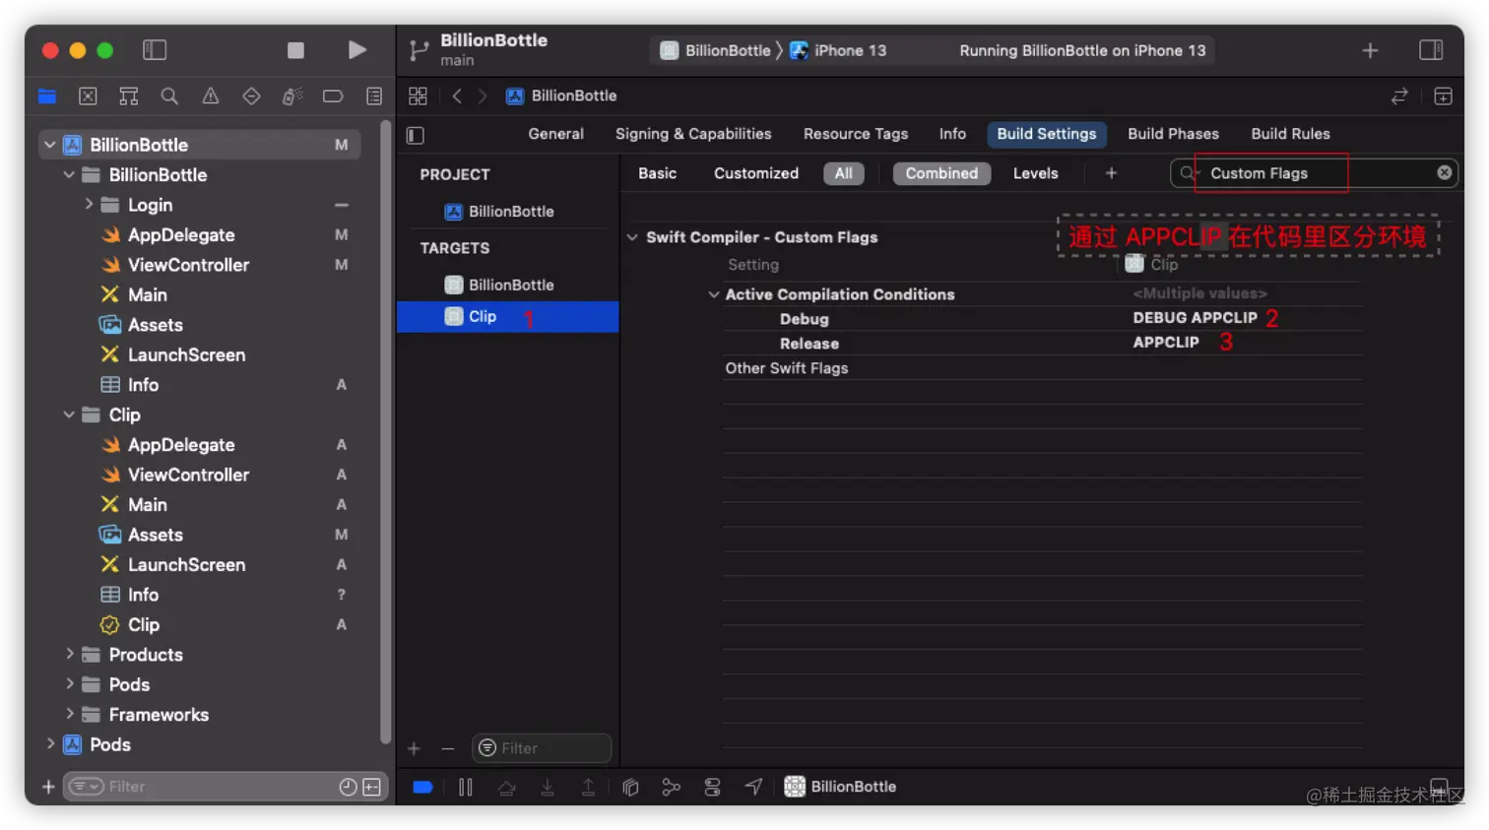The image size is (1489, 830).
Task: Simulate location from debug bar
Action: 753,787
